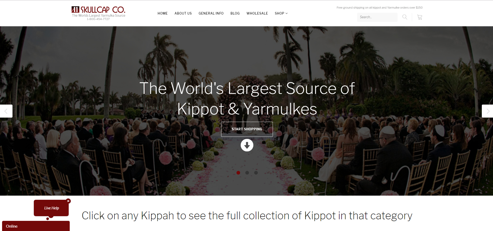The height and width of the screenshot is (231, 493).
Task: Select the second slide indicator dot
Action: pos(247,173)
